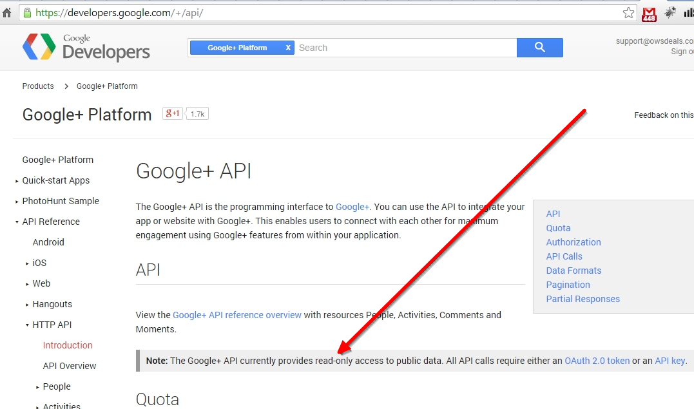Screen dimensions: 694x409
Task: Submit search with the magnifier button
Action: (x=539, y=48)
